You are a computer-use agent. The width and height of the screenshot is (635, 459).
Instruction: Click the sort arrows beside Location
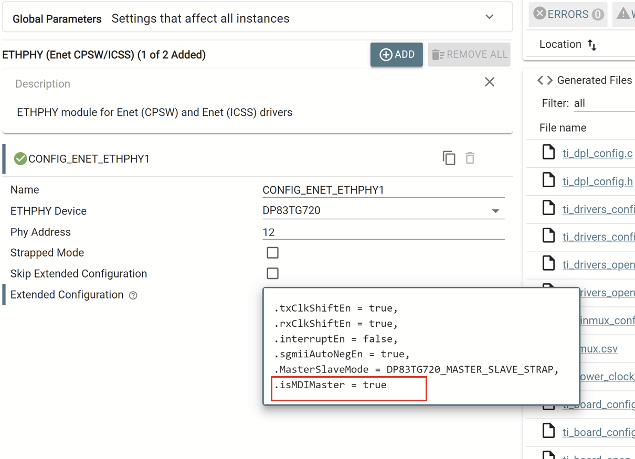592,45
